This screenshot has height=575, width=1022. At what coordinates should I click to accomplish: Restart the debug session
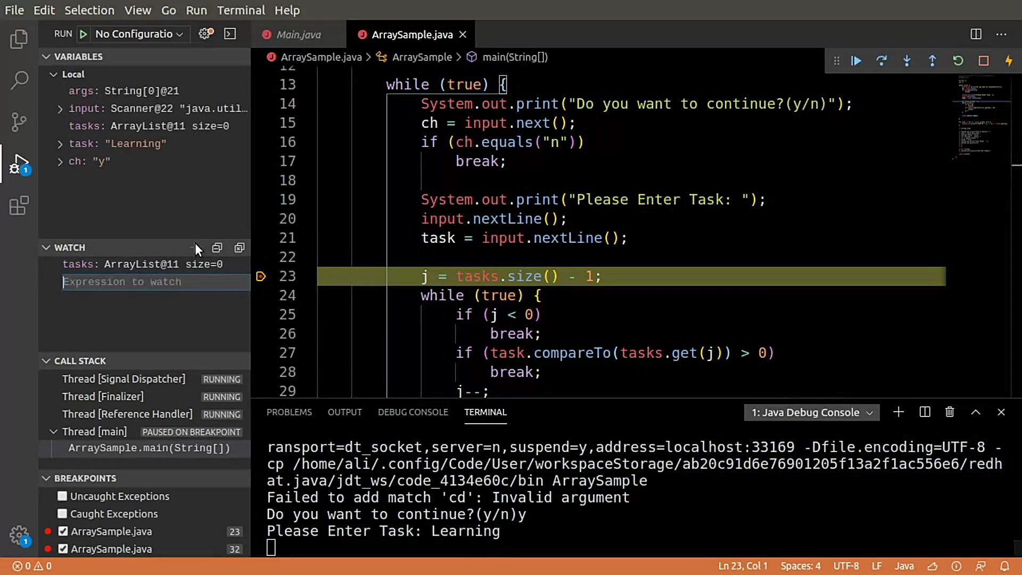coord(958,61)
